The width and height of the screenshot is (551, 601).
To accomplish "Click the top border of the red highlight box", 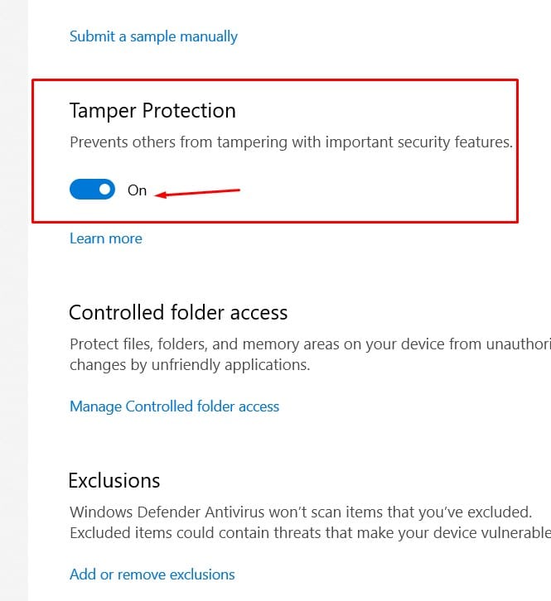I will pyautogui.click(x=273, y=79).
